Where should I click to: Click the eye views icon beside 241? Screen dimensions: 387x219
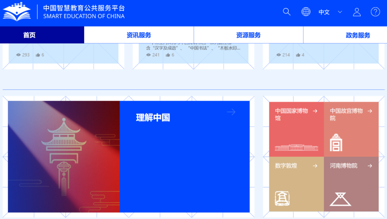(148, 55)
